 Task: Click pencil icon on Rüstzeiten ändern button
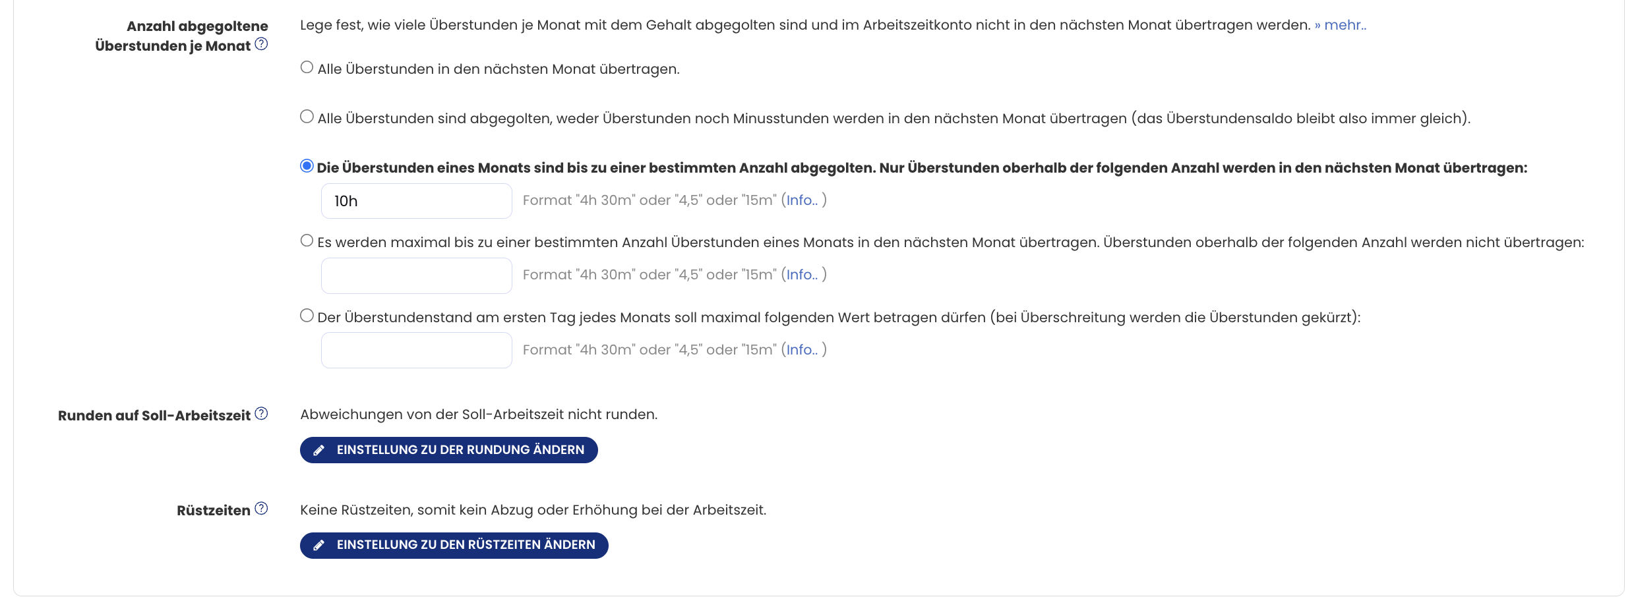[x=318, y=546]
